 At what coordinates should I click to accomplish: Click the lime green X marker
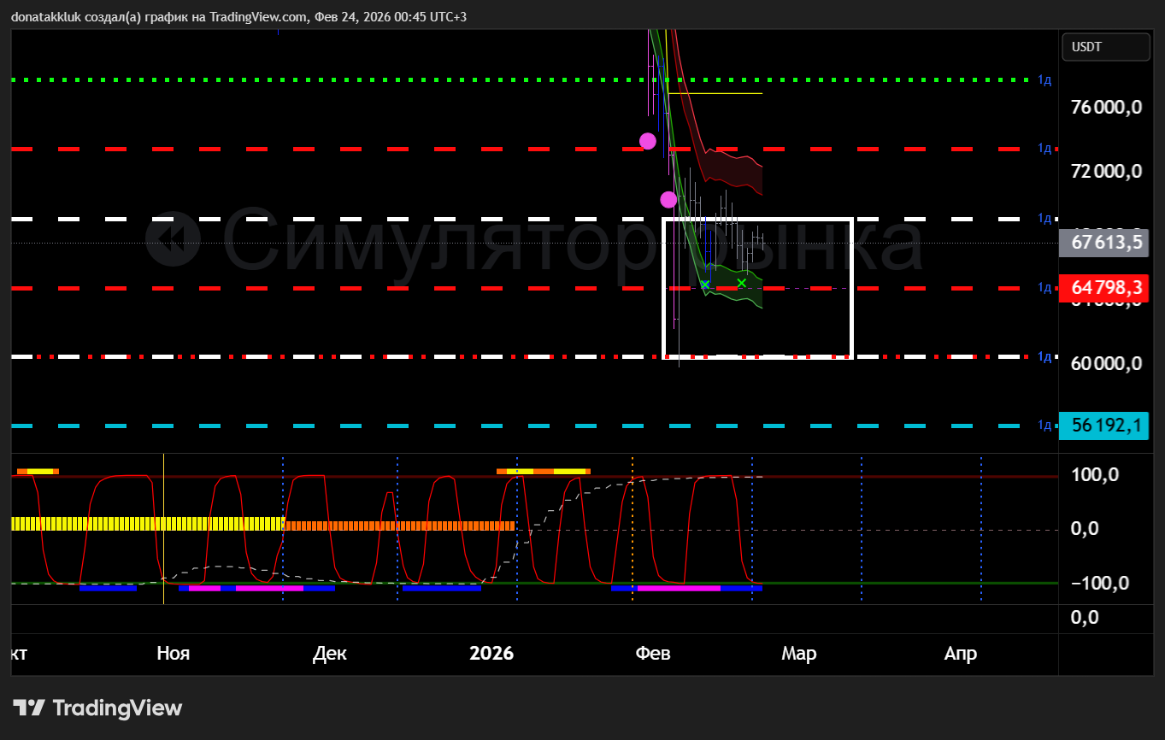(742, 282)
